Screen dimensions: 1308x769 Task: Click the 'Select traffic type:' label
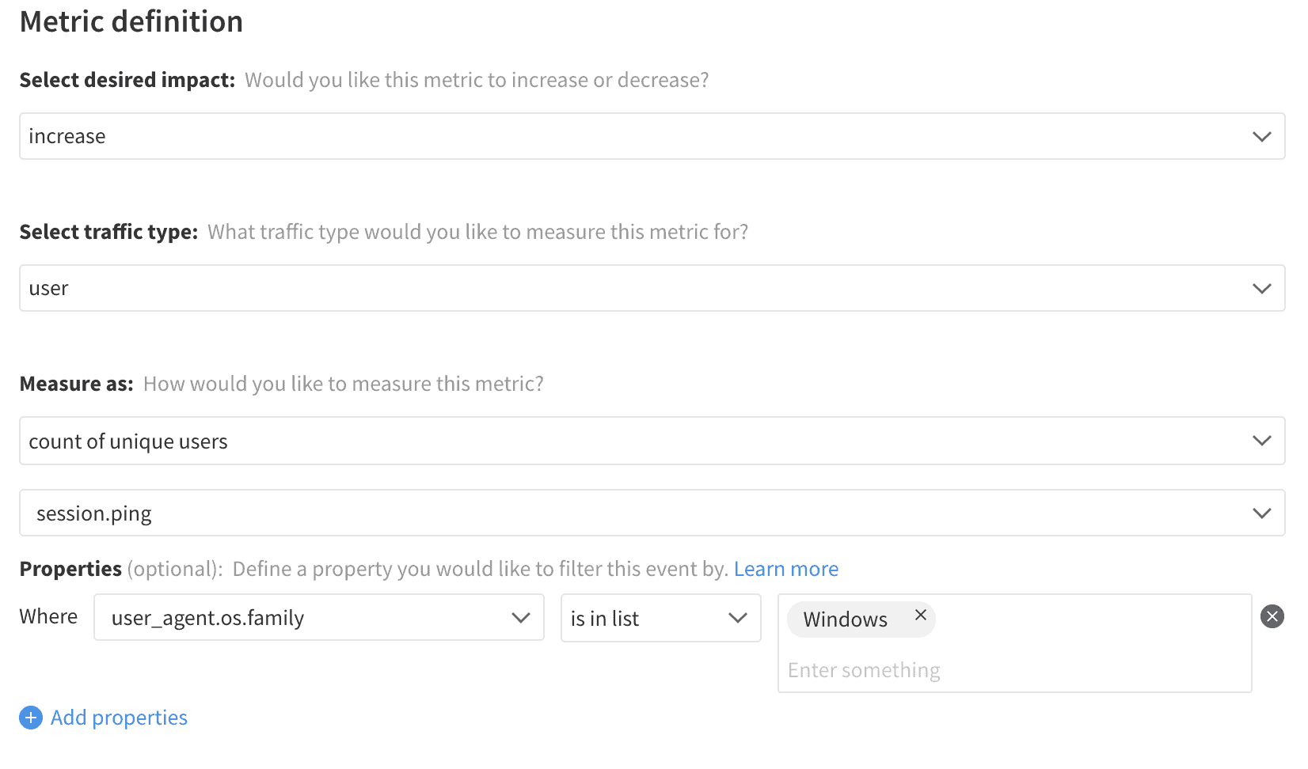pyautogui.click(x=108, y=232)
